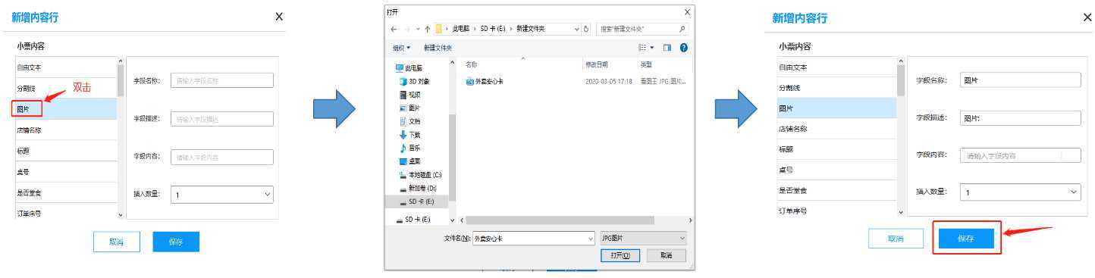
Task: Close the left 新增内容行 dialog
Action: pos(279,16)
